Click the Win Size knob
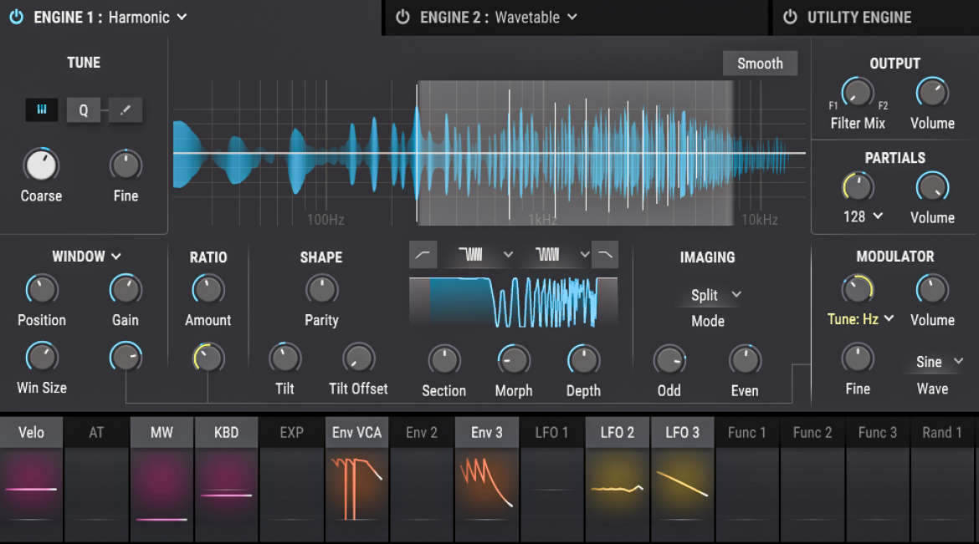The height and width of the screenshot is (544, 979). (x=42, y=358)
